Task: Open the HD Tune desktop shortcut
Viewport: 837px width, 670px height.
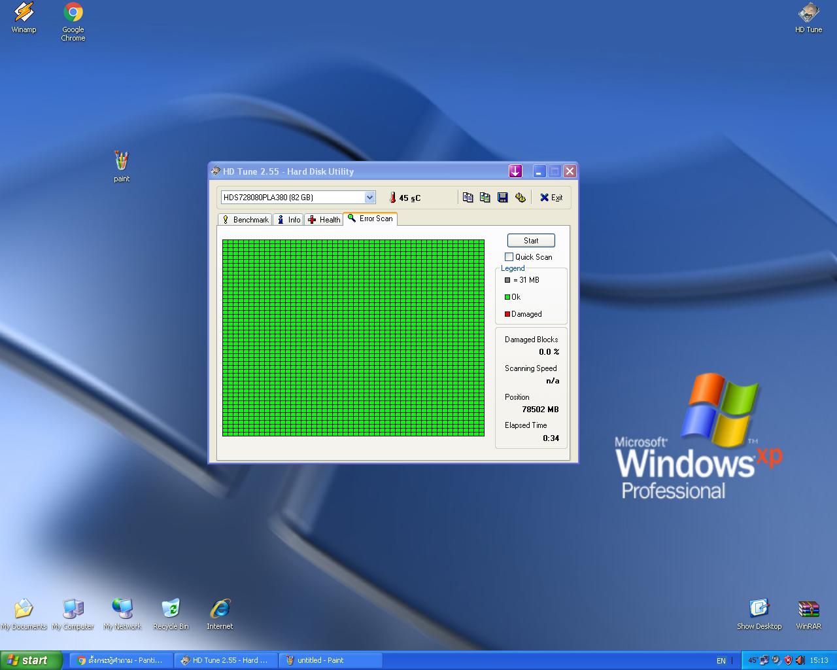Action: 808,18
